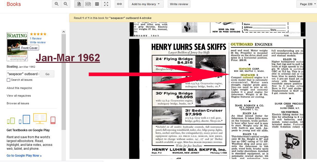317x162 pixels.
Task: Go to the Google Books home logo
Action: (14, 4)
